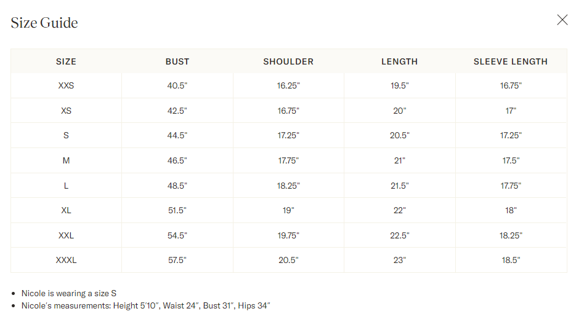This screenshot has height=330, width=576.
Task: Click the LENGTH column header
Action: pos(399,61)
